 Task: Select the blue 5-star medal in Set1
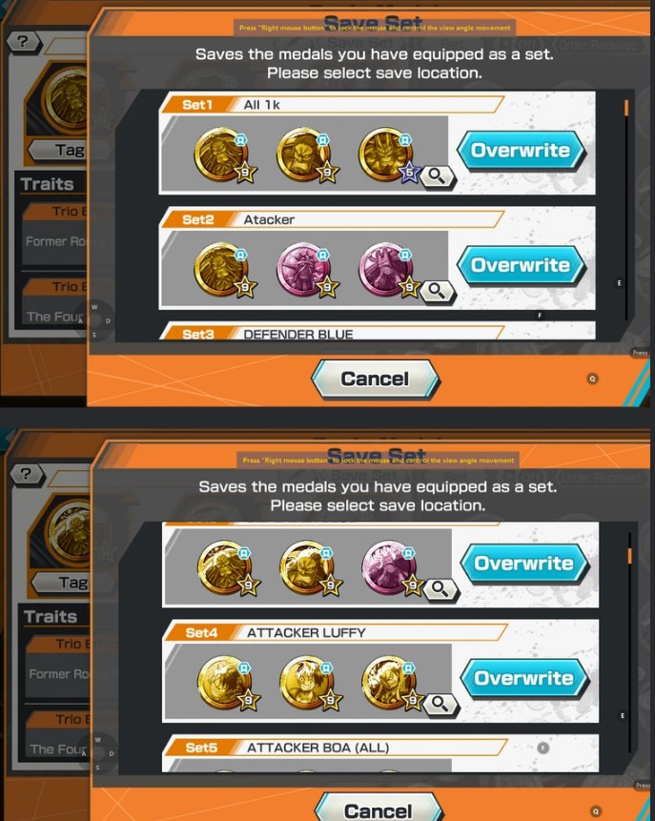(387, 154)
